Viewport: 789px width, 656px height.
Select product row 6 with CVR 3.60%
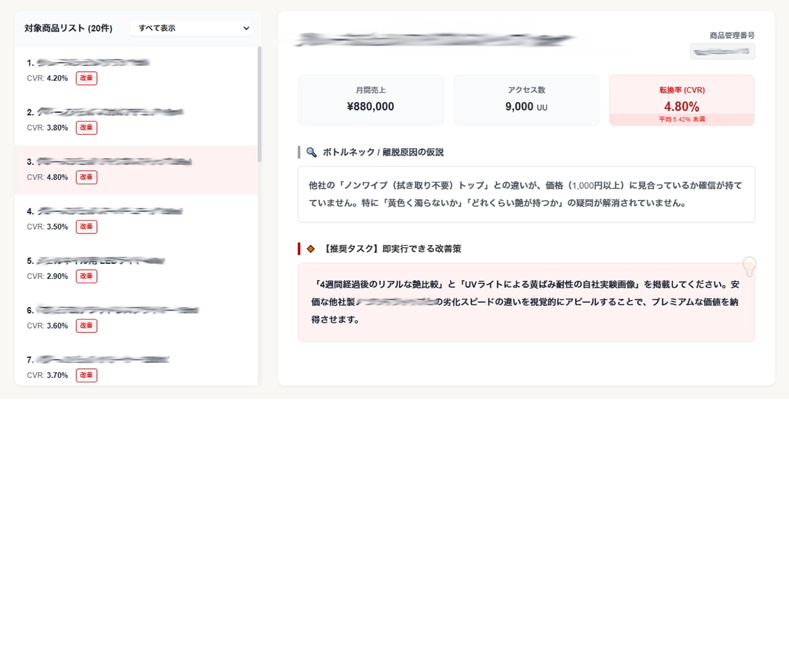[136, 319]
